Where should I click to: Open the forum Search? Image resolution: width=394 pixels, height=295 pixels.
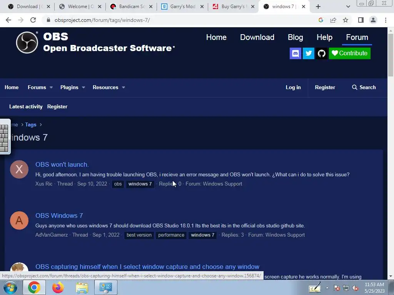click(364, 87)
